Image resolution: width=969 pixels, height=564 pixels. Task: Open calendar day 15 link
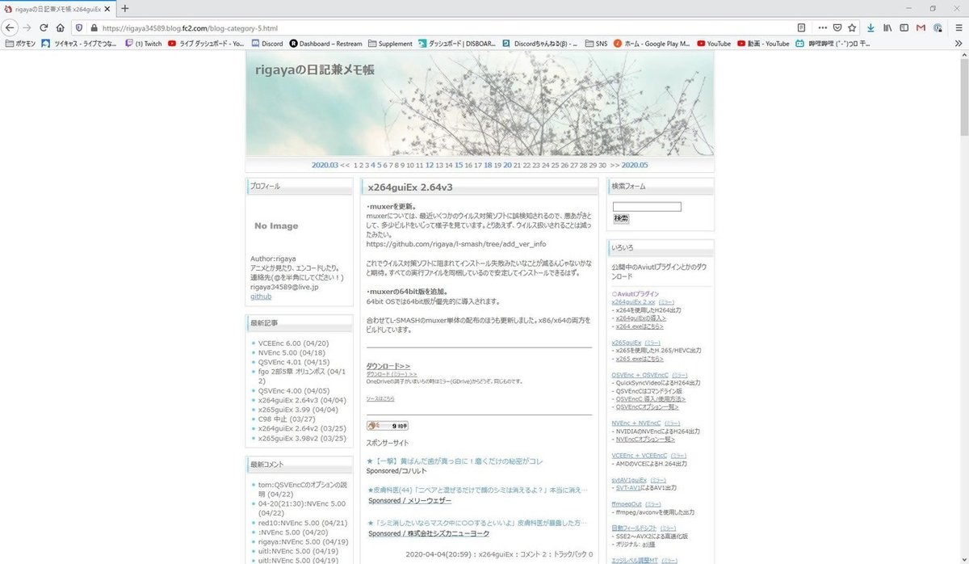459,165
